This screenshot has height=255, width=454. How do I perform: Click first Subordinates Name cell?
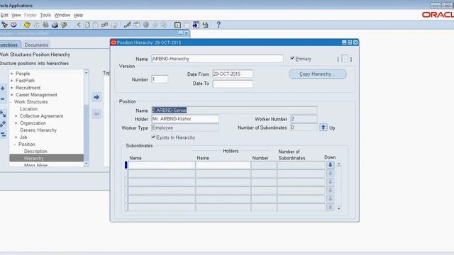pyautogui.click(x=162, y=165)
